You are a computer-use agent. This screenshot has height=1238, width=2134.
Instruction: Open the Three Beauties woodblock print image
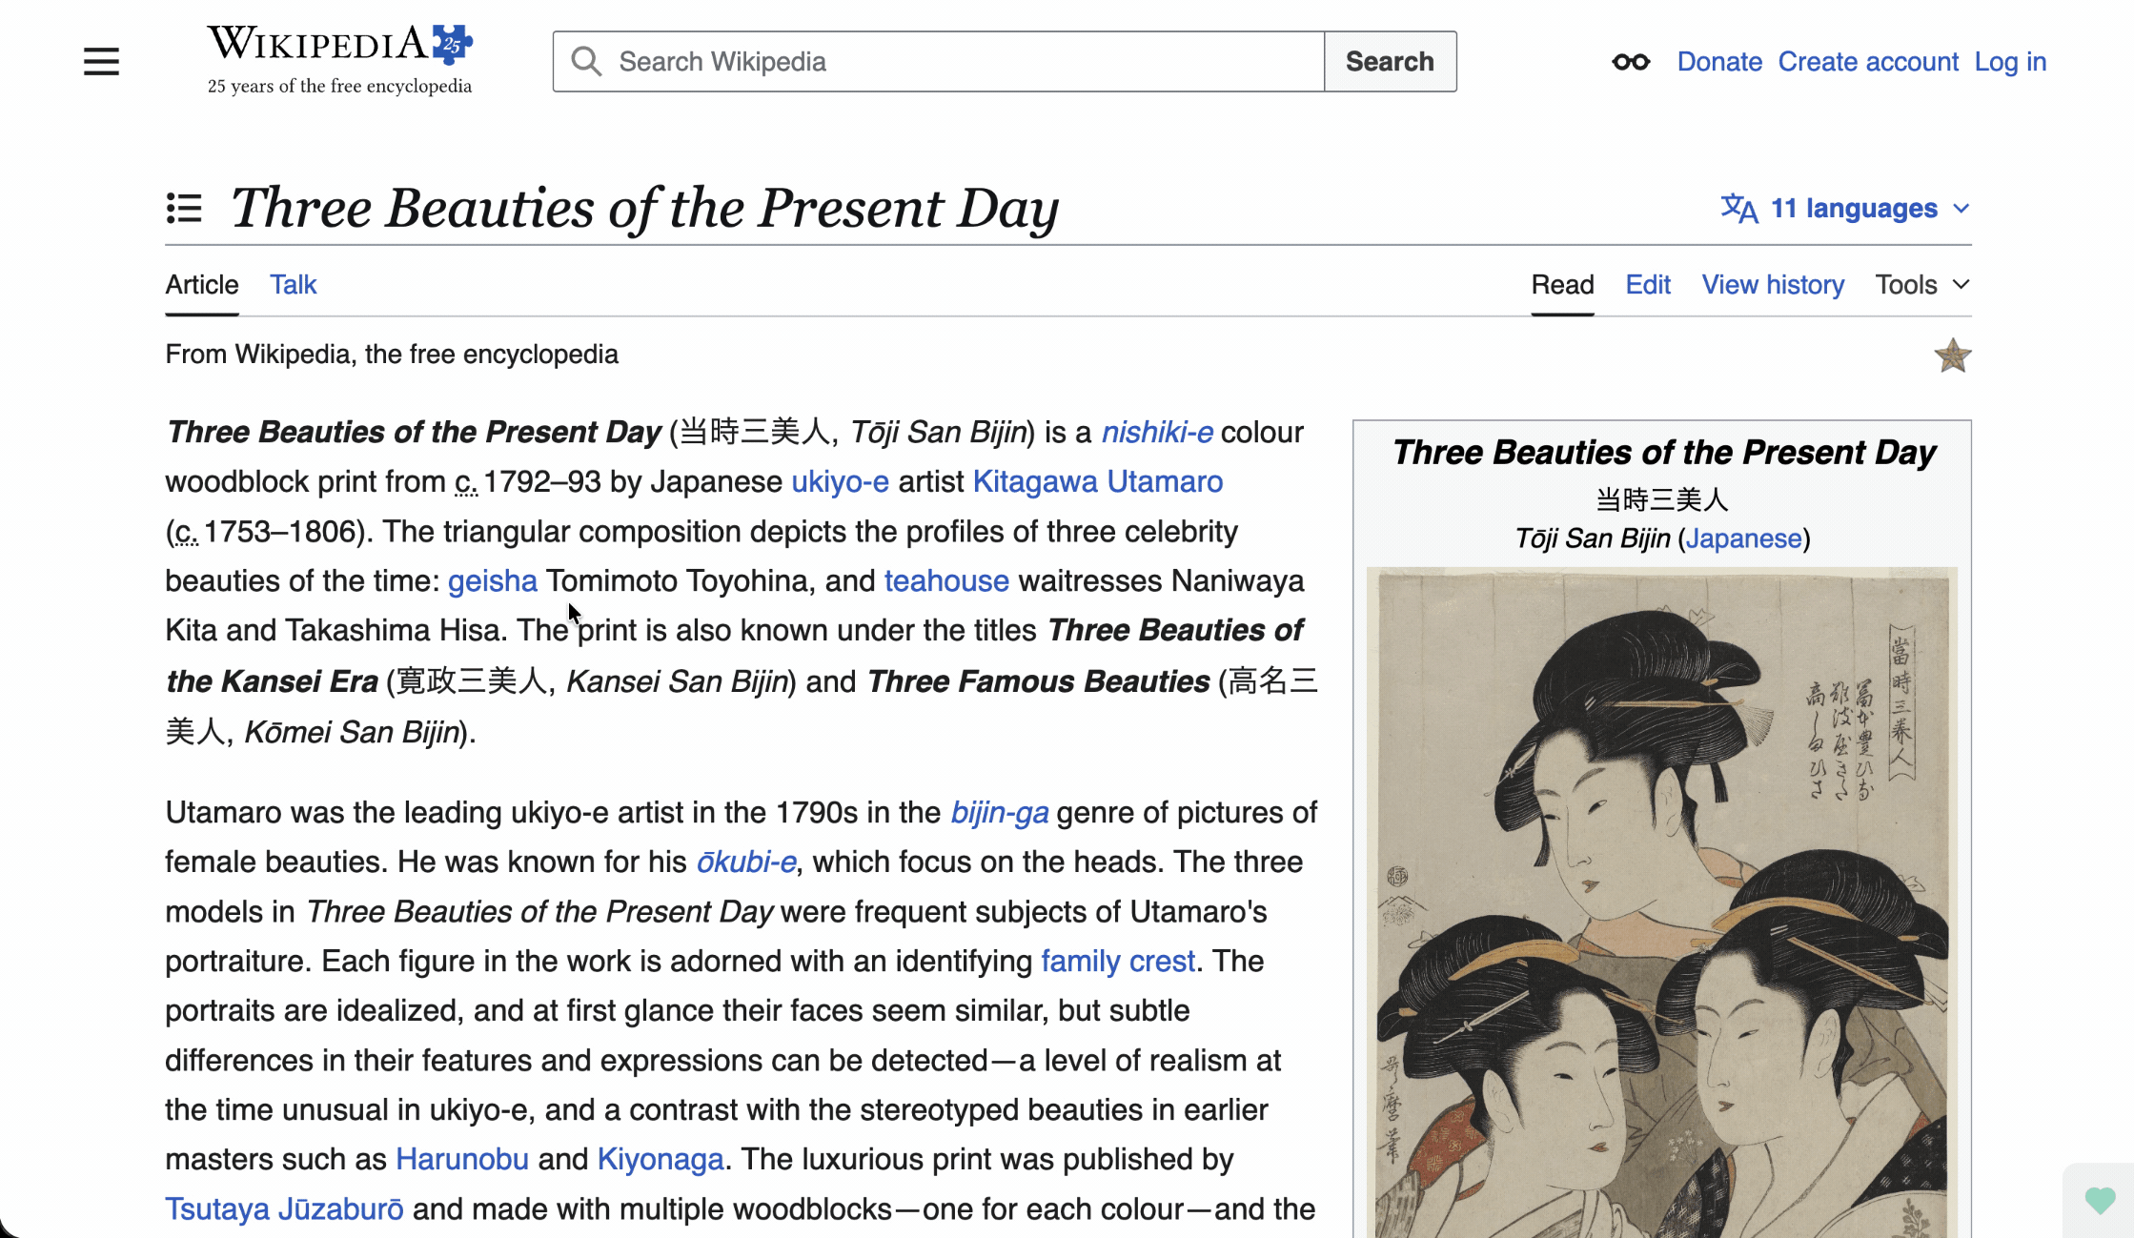(1661, 902)
